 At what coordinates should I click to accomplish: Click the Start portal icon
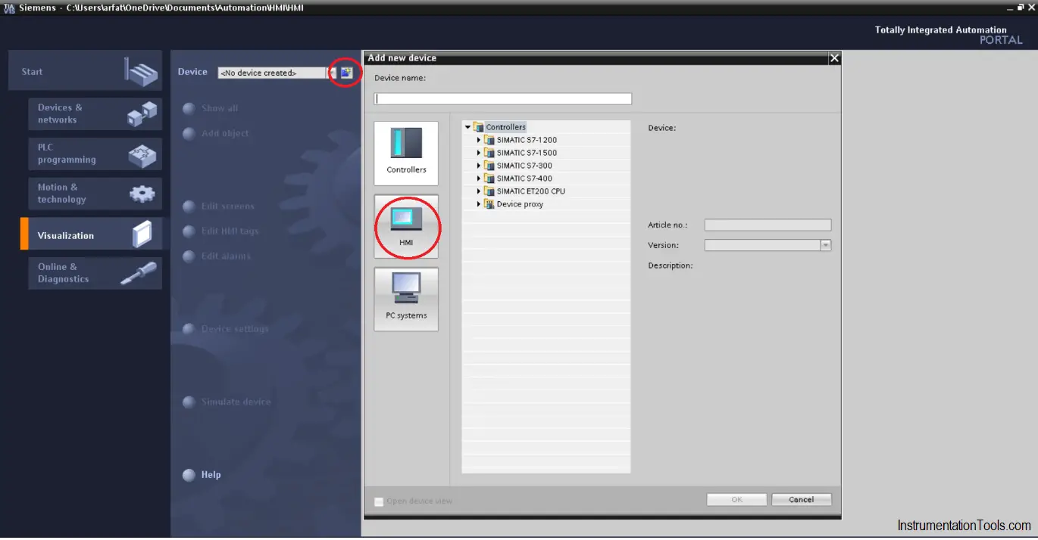pyautogui.click(x=141, y=72)
